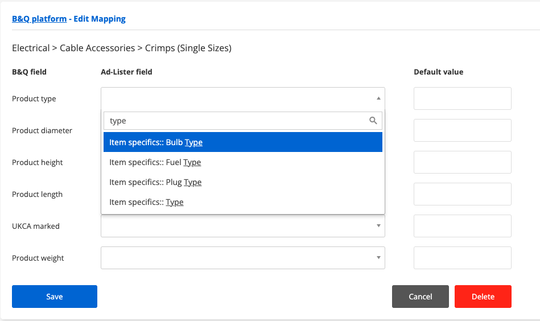Screen dimensions: 540x321
Task: Click Product diameter default value field
Action: 463,130
